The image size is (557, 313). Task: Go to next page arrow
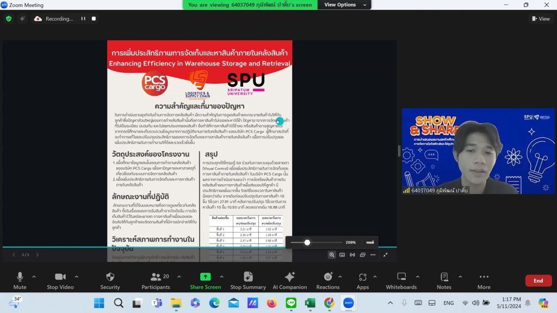pyautogui.click(x=38, y=255)
